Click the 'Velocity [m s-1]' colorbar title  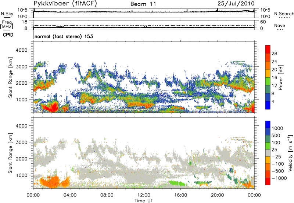[290, 153]
